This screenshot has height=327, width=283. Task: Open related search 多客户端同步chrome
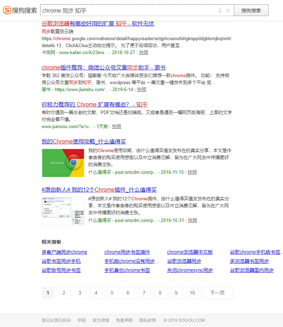[64, 252]
